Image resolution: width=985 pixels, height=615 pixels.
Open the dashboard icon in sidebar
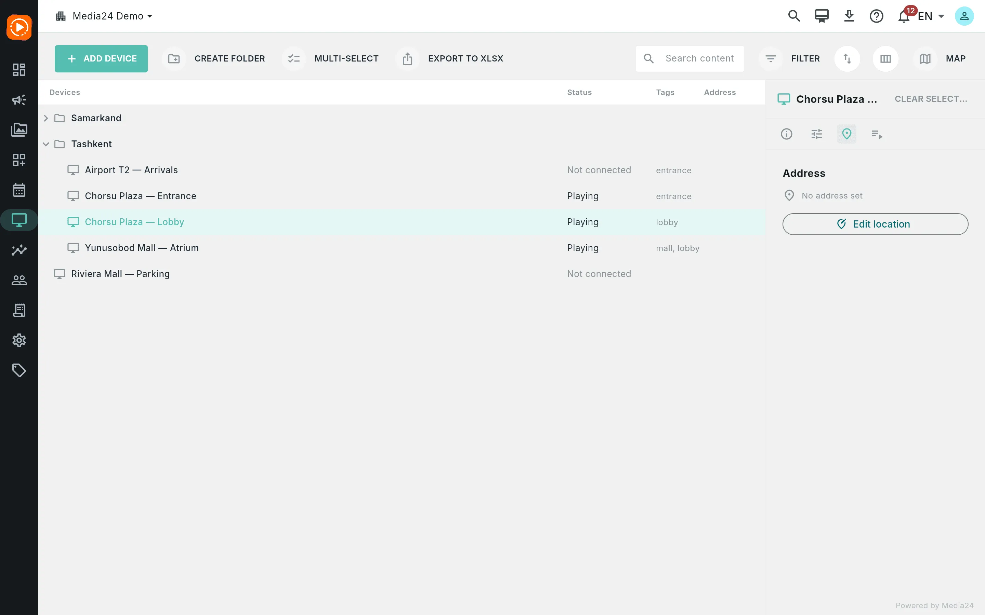[19, 70]
